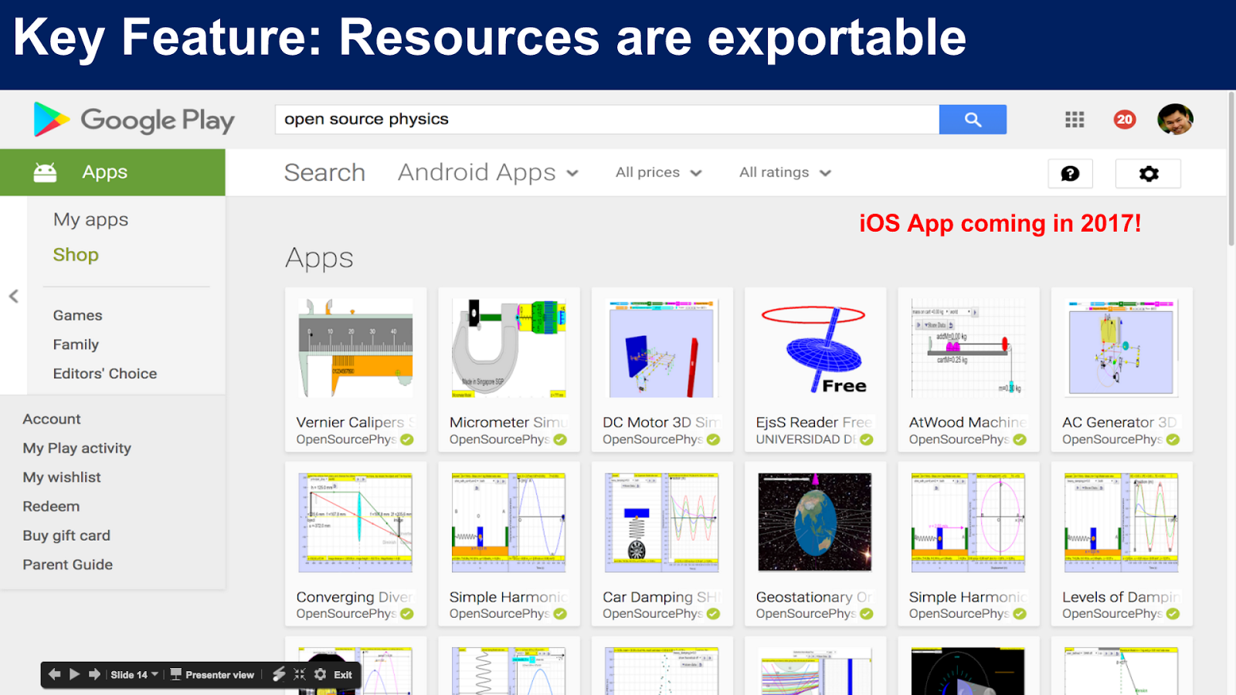1236x695 pixels.
Task: Open the Games category
Action: [78, 315]
